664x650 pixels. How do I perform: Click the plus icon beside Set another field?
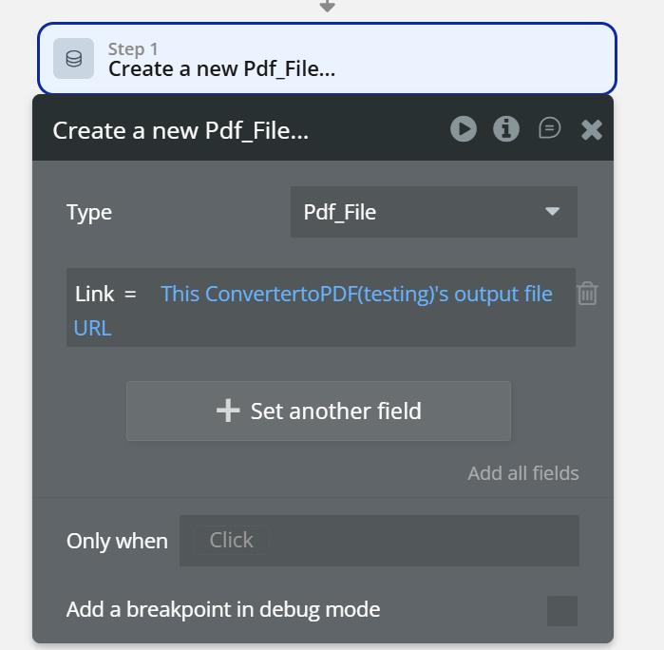(228, 411)
